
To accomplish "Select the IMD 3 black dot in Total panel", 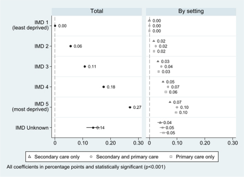I will click(x=85, y=66).
